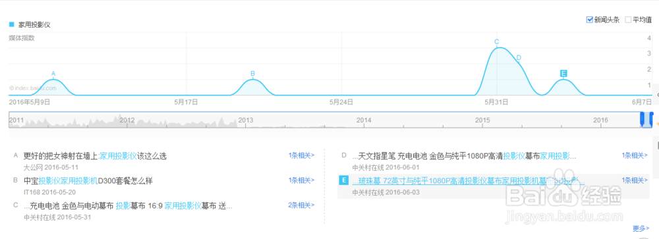
Task: Toggle the 家用投影仪 legend square
Action: [12, 24]
